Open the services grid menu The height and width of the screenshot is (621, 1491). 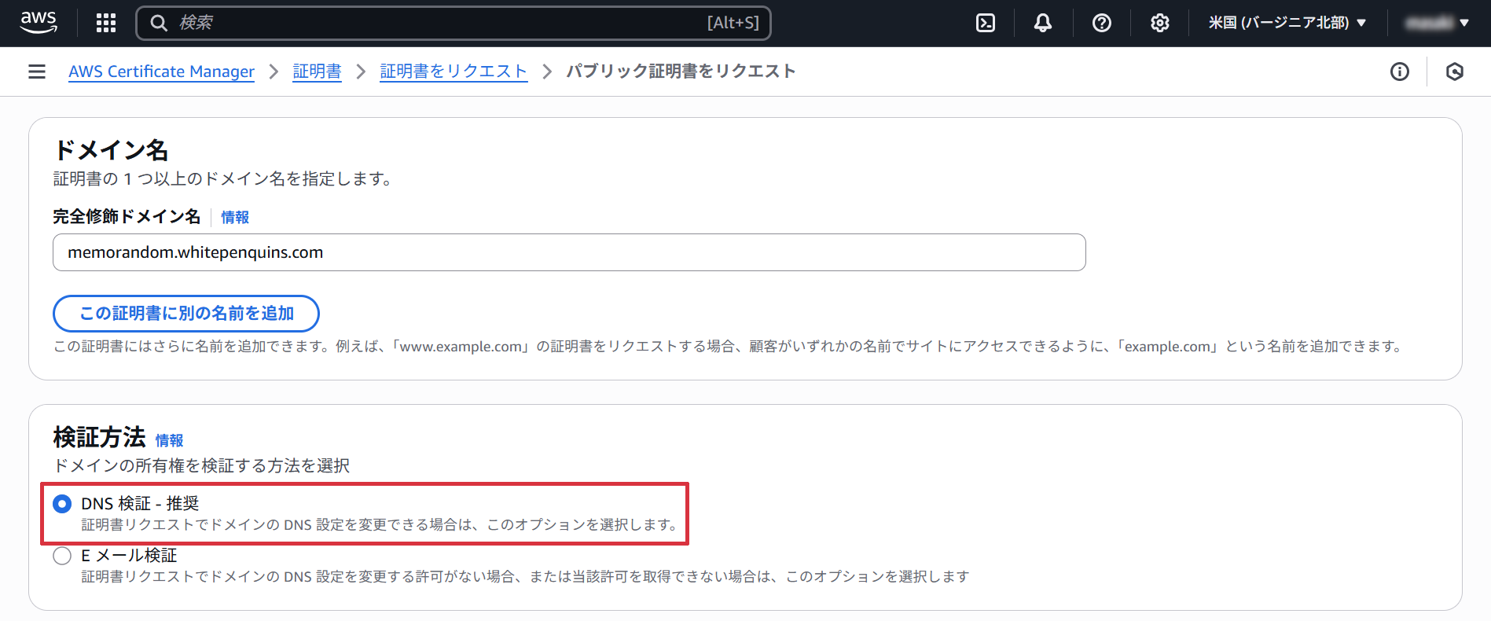pos(106,23)
